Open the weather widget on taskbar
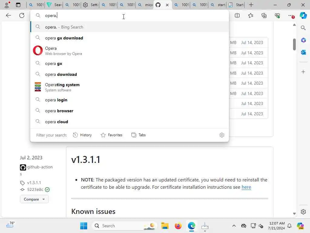This screenshot has height=233, width=310. coord(10,225)
